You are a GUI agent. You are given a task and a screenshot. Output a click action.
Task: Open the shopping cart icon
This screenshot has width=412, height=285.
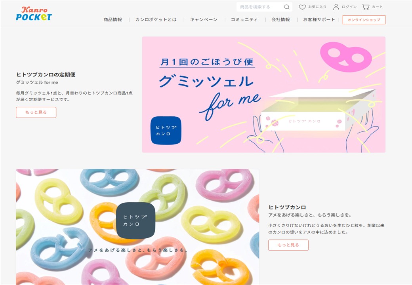(366, 7)
